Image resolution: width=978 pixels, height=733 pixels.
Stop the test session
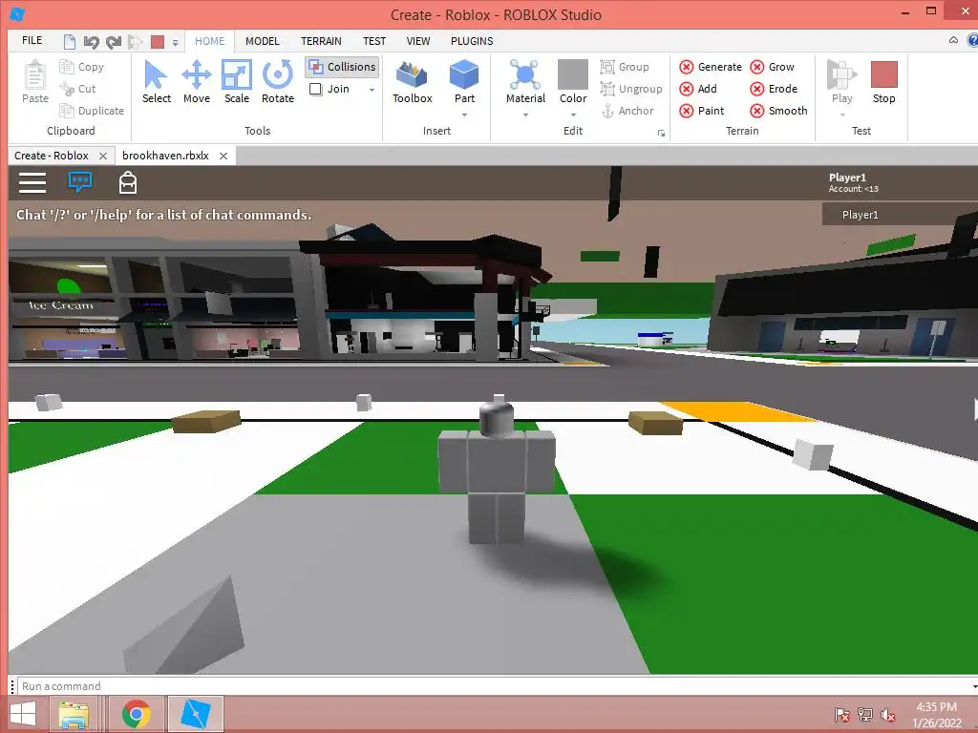coord(883,82)
